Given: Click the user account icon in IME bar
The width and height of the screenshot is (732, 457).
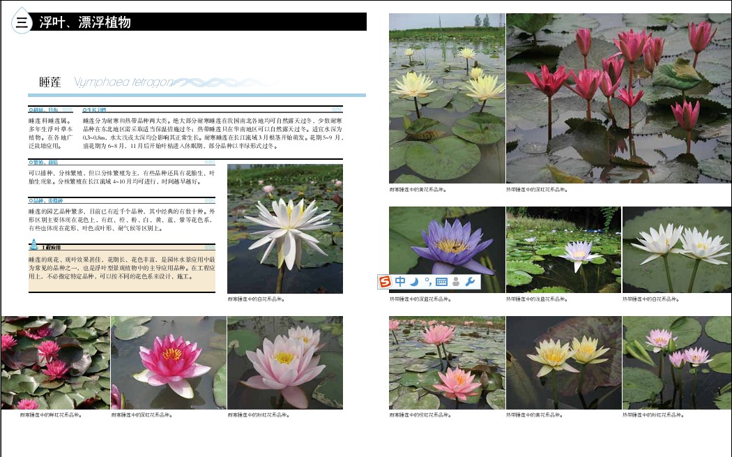Looking at the screenshot, I should pos(456,282).
